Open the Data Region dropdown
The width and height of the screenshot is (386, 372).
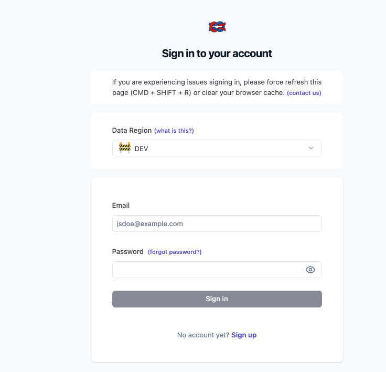pyautogui.click(x=217, y=148)
